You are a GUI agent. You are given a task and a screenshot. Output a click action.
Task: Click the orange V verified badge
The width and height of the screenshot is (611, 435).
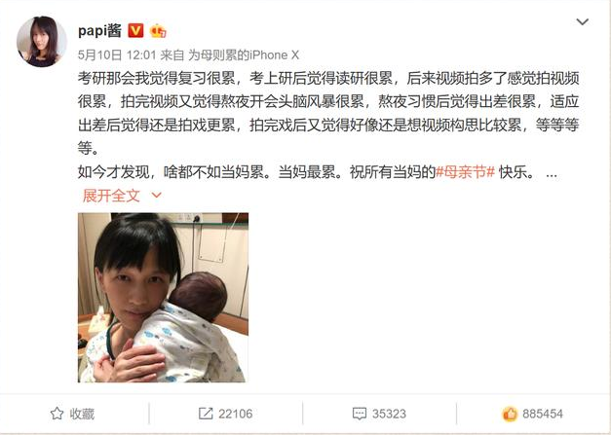[x=136, y=31]
